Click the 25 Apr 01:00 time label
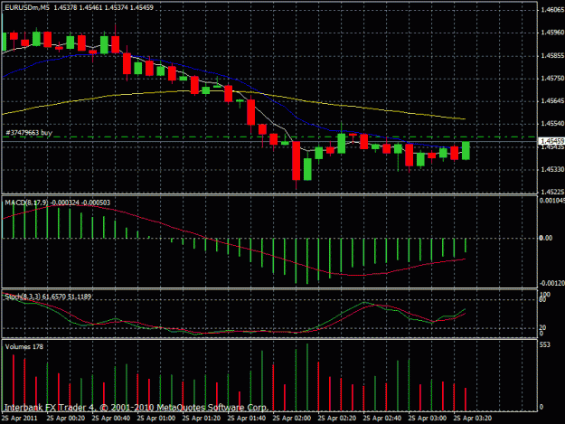 [156, 419]
